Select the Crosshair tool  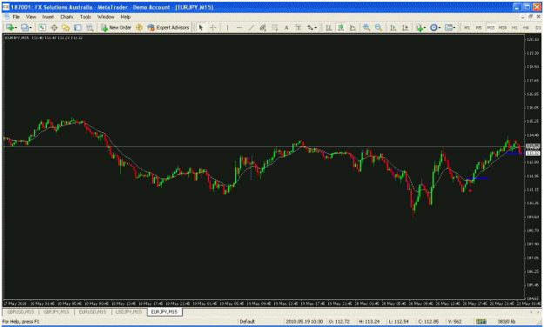click(213, 27)
